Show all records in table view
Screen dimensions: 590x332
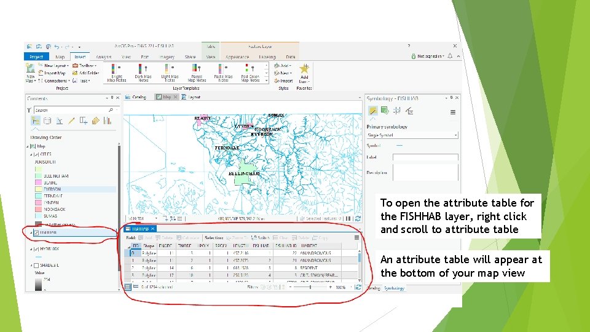tap(128, 287)
